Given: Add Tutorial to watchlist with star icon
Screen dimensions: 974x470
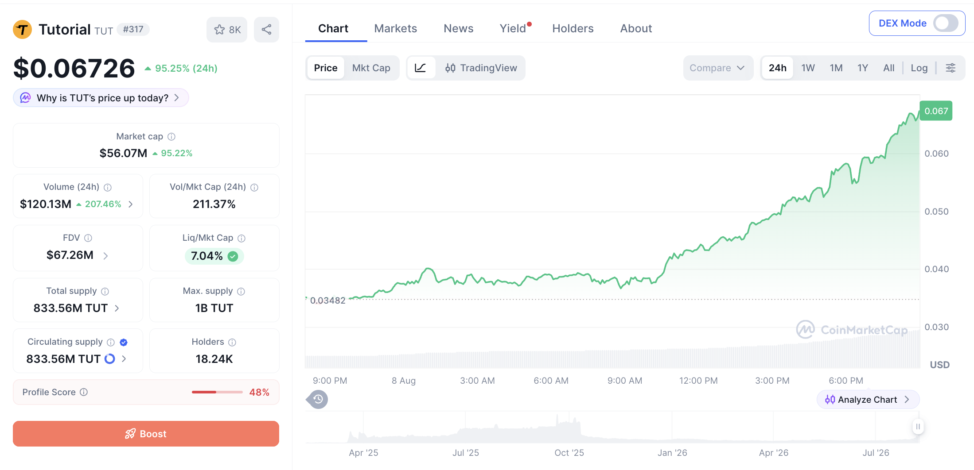Looking at the screenshot, I should [x=227, y=30].
